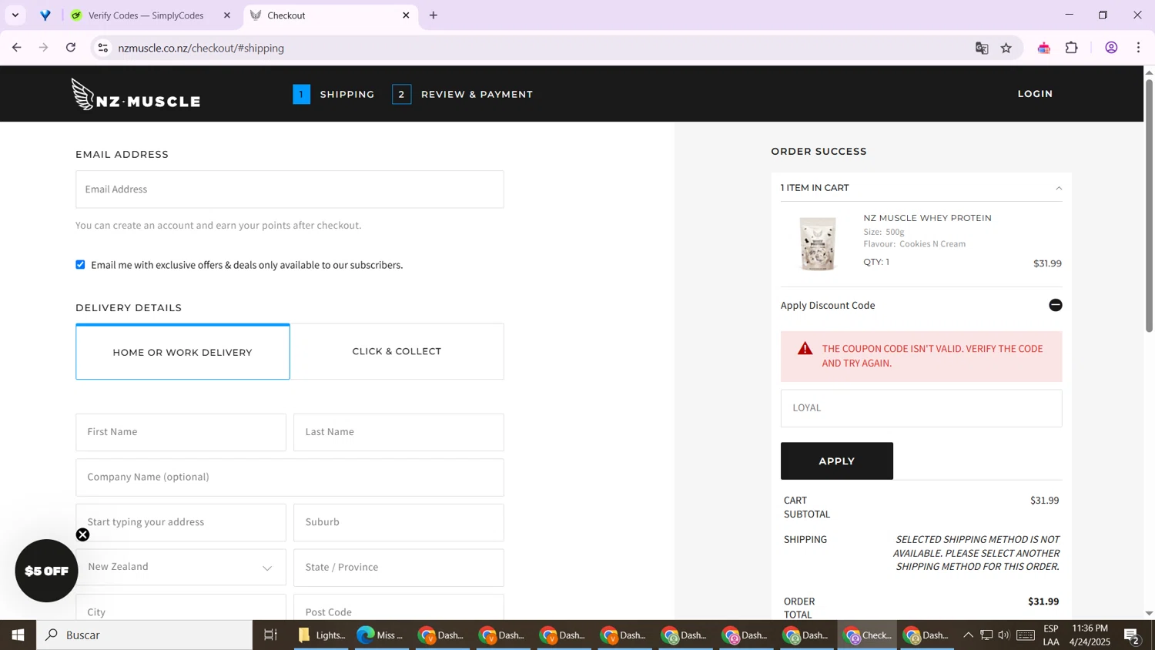
Task: Click the whey protein product thumbnail
Action: 818,243
